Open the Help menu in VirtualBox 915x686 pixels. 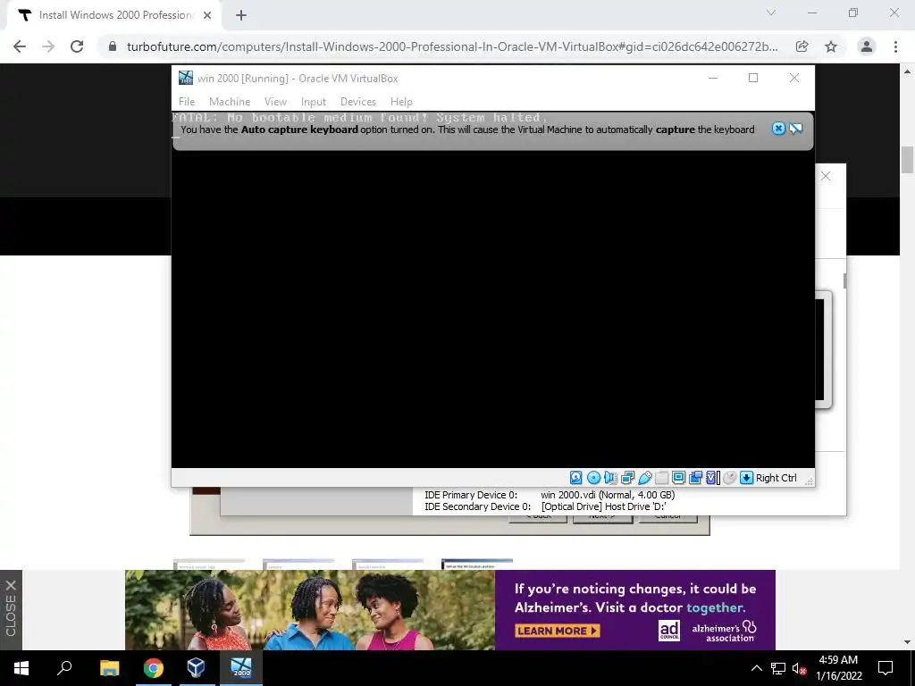point(401,102)
